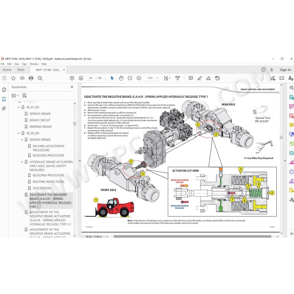Image resolution: width=294 pixels, height=294 pixels.
Task: Collapse the left navigation pane arrow
Action: point(80,161)
